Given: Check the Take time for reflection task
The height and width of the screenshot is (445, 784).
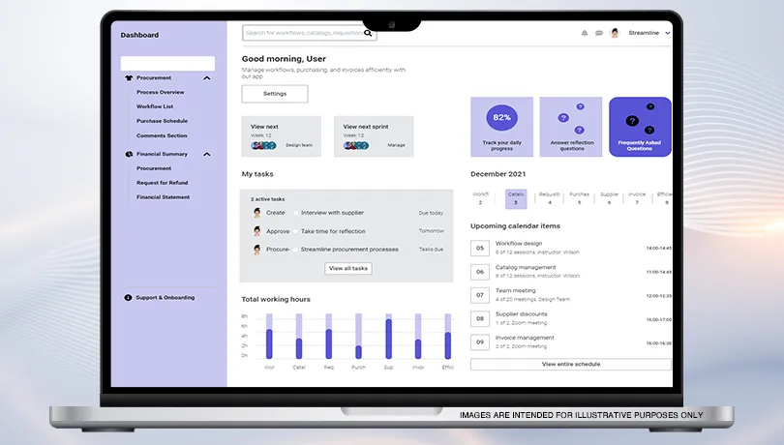Looking at the screenshot, I should coord(295,231).
